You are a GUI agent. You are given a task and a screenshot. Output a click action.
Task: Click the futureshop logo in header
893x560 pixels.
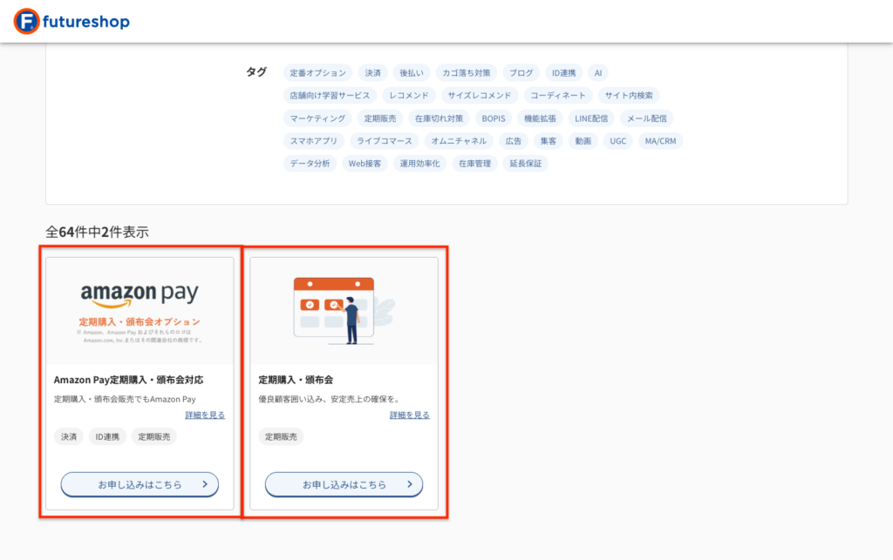tap(72, 21)
